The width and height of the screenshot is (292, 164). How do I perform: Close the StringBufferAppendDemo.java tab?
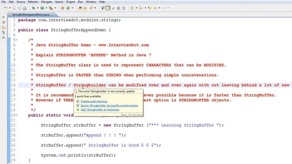pyautogui.click(x=52, y=14)
